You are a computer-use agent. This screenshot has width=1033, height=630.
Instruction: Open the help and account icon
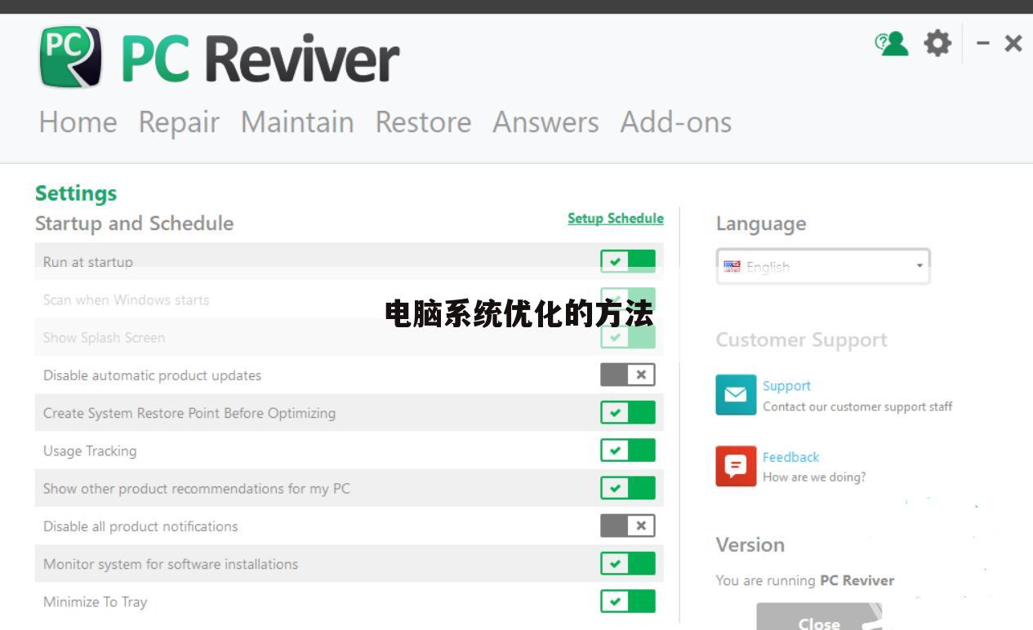click(892, 43)
